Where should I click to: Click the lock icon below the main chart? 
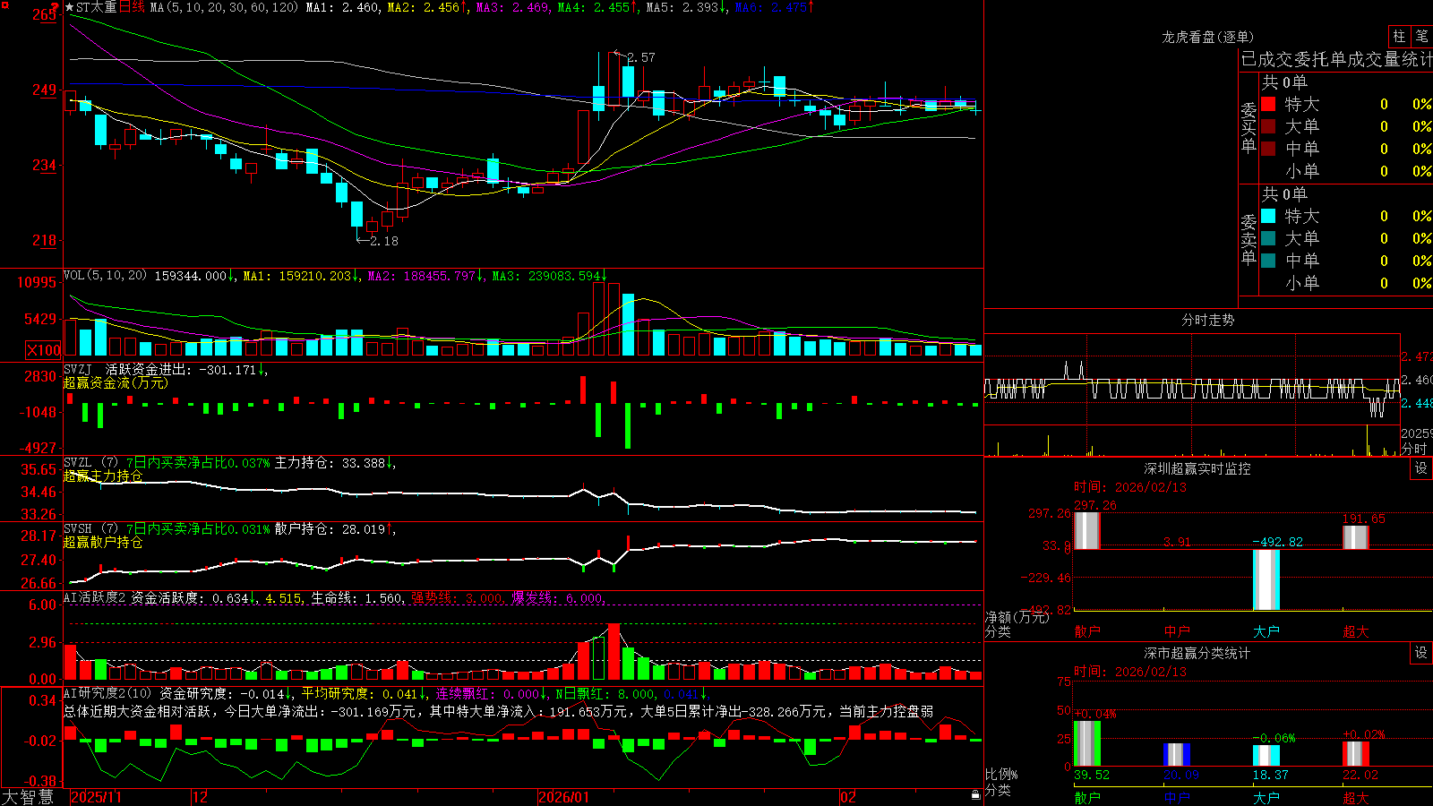975,795
